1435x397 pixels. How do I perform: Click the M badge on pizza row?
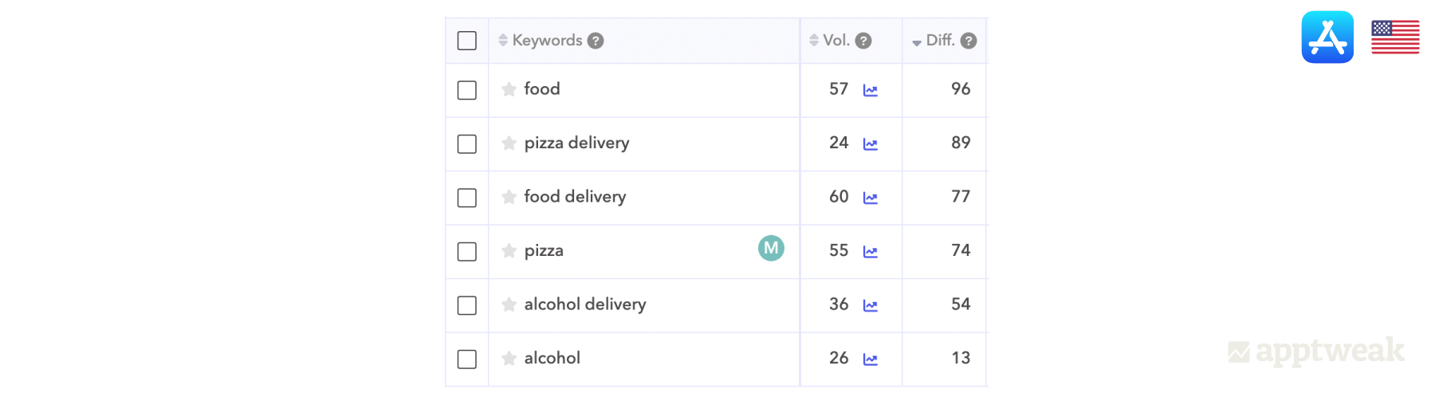771,249
